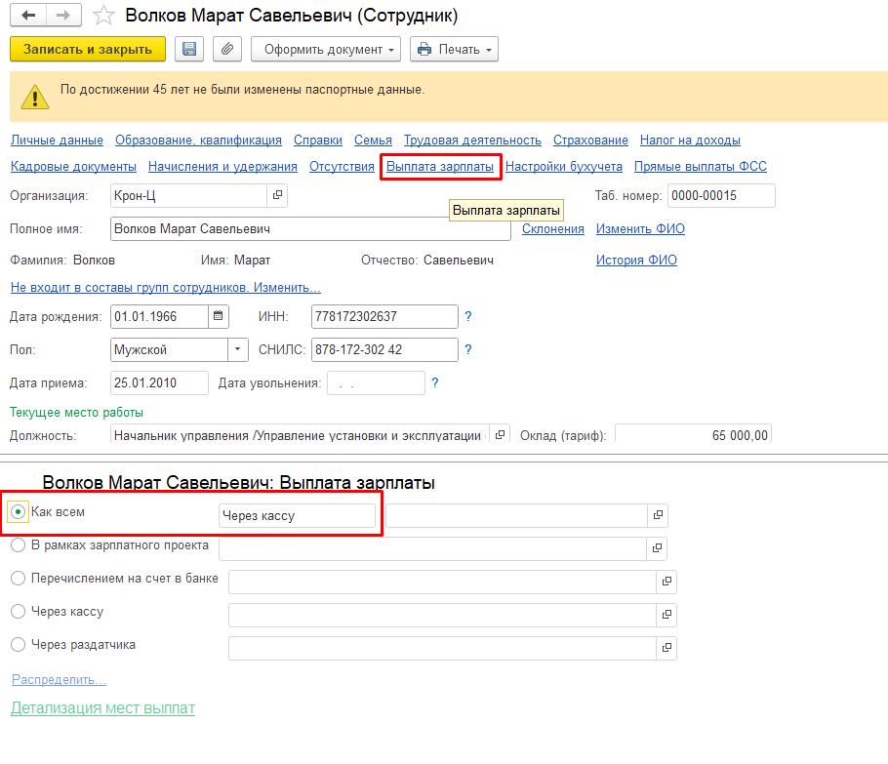888x764 pixels.
Task: Select the Как всем payment option
Action: 19,512
